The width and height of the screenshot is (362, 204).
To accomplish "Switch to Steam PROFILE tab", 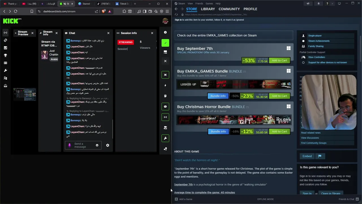I will pyautogui.click(x=250, y=9).
